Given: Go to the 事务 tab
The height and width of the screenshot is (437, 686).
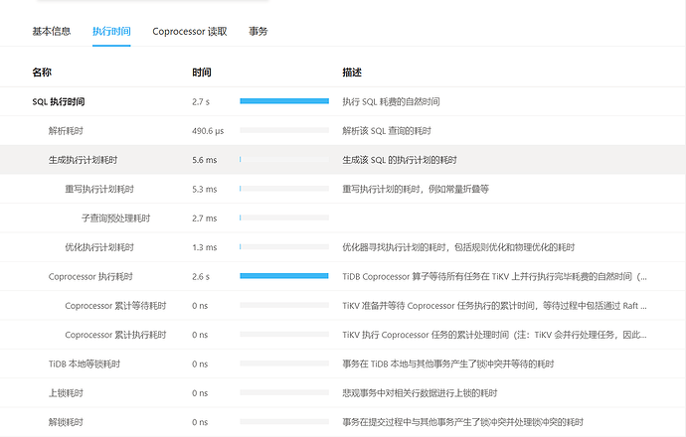Looking at the screenshot, I should click(x=257, y=31).
